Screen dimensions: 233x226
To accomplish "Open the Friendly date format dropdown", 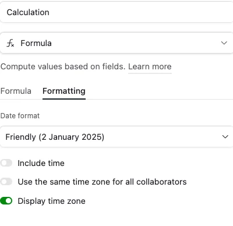I will click(116, 137).
